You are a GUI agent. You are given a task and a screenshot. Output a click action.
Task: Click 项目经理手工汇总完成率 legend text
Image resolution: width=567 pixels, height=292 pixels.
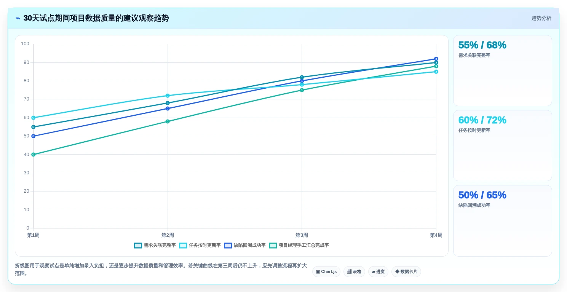[304, 246]
